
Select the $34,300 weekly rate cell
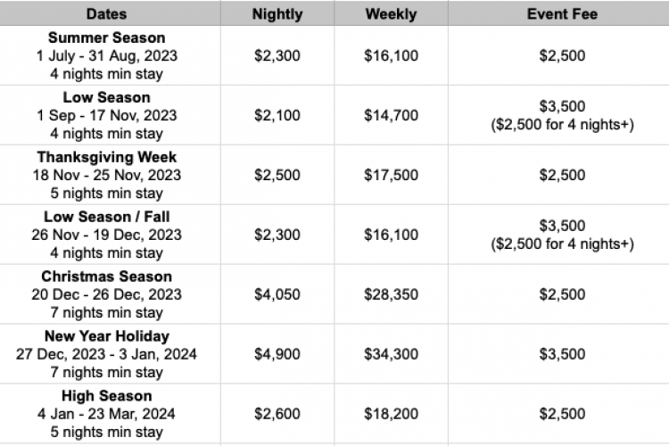click(x=391, y=354)
